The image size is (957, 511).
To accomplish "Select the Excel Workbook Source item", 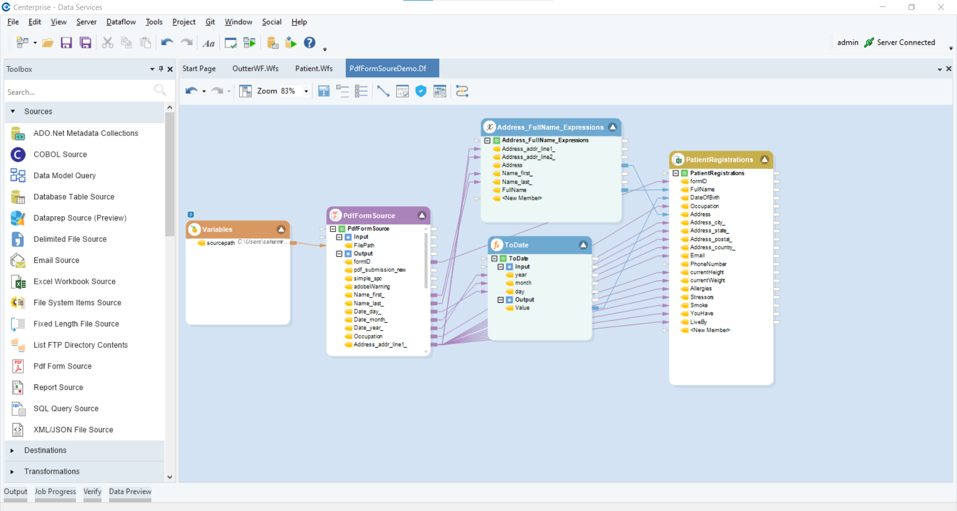I will click(73, 281).
